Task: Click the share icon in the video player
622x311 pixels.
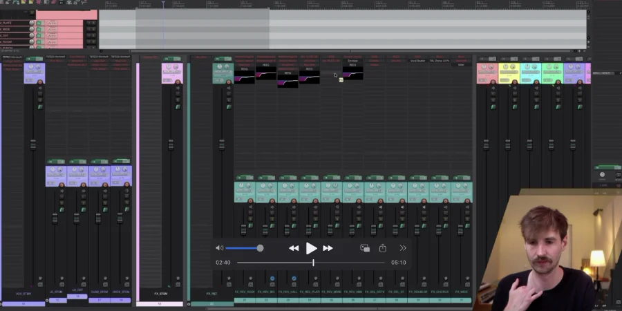Action: [383, 248]
